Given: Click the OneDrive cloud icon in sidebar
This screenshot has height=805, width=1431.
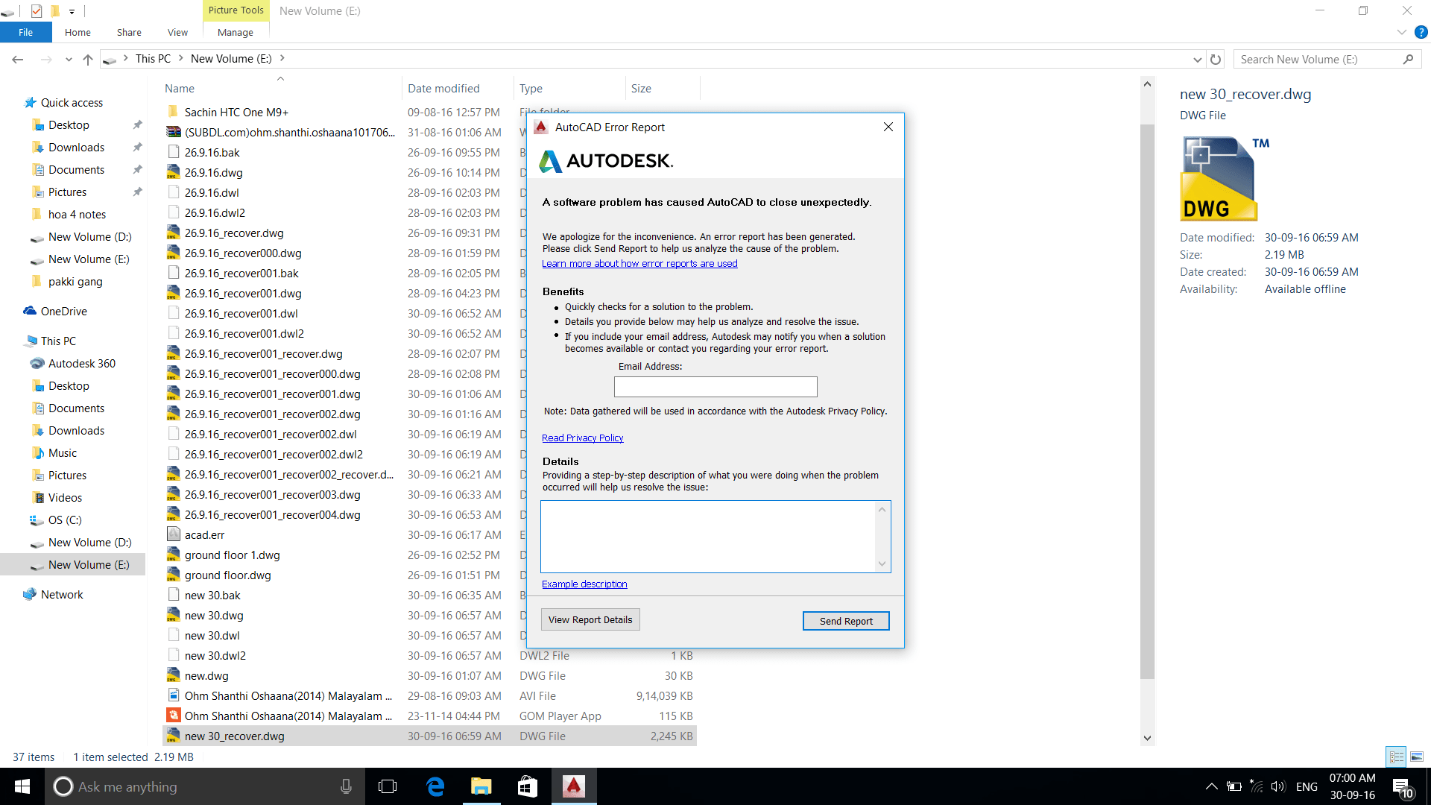Looking at the screenshot, I should coord(30,311).
